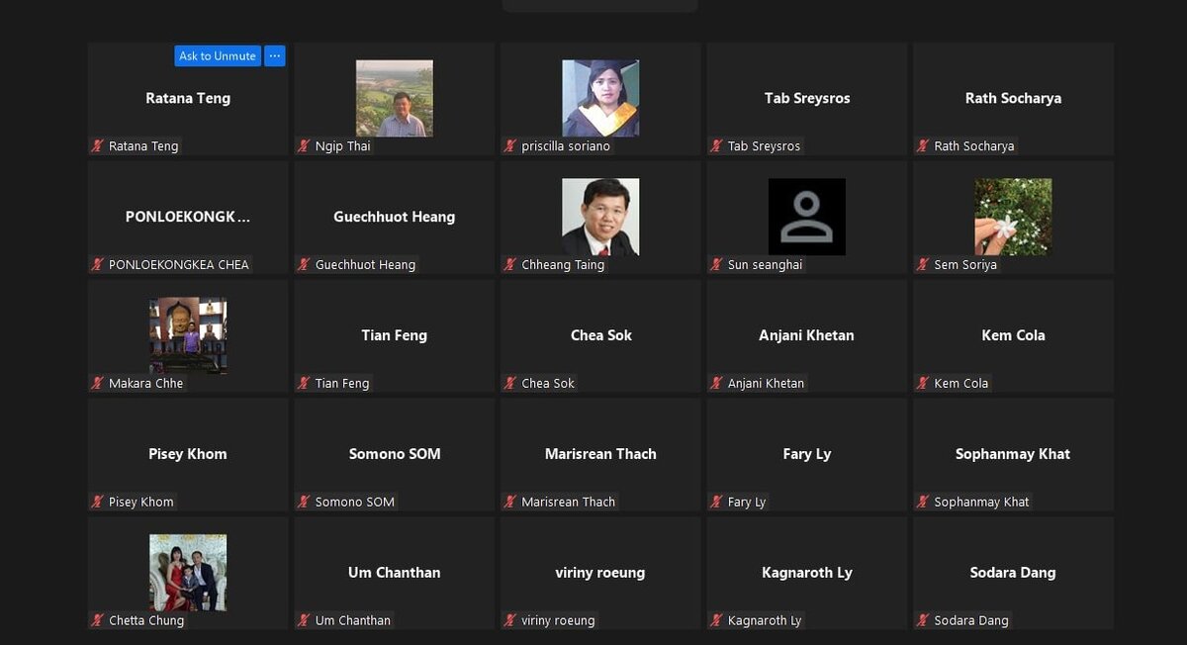Select the Guechhuot Heang participant tile
Screen dimensions: 1187x645
pyautogui.click(x=395, y=218)
